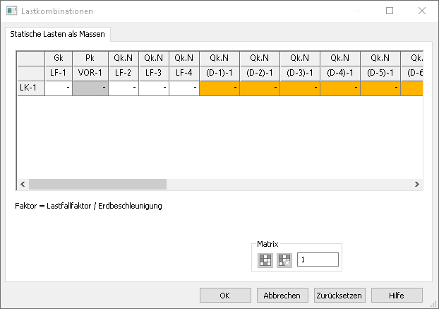Click the grey VOR-1 cell in row LK-1
Screen dimensions: 439x309
tap(90, 88)
